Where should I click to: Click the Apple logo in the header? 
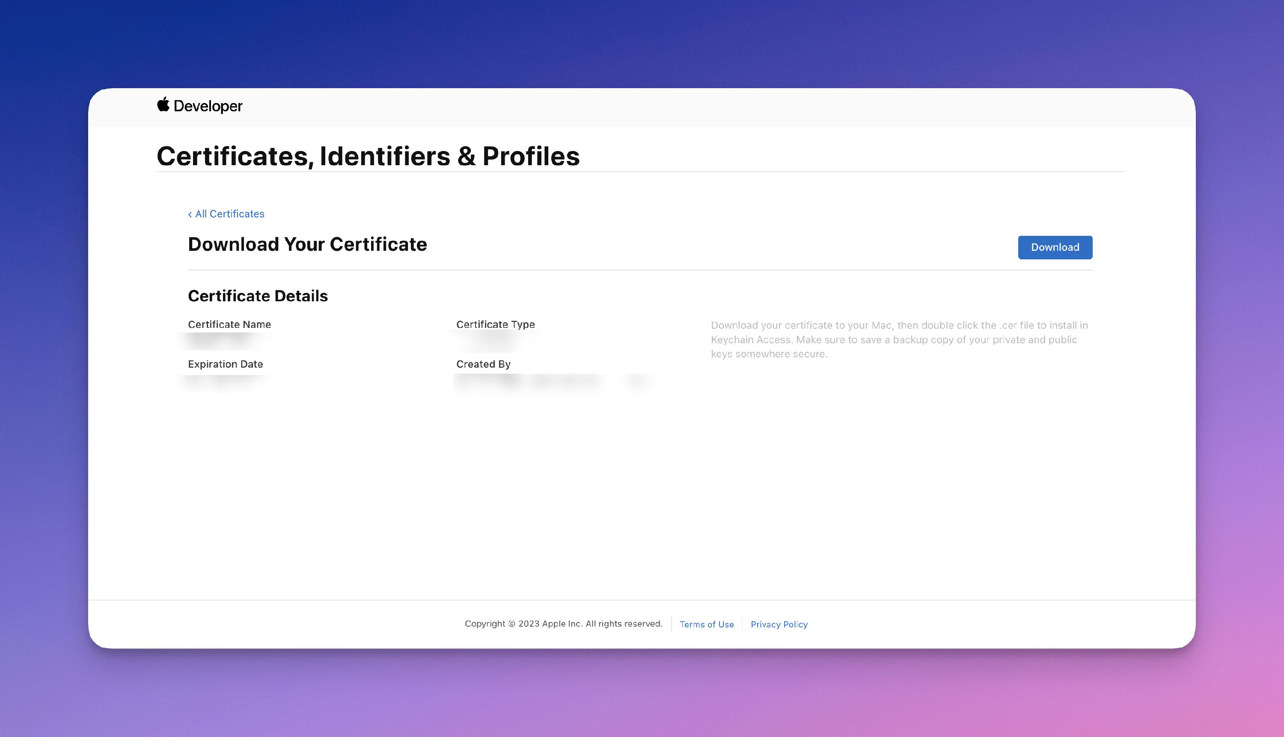click(163, 105)
